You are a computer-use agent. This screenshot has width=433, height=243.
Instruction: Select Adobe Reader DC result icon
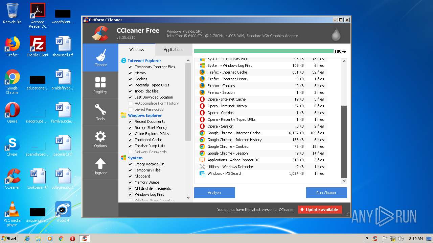tap(202, 160)
